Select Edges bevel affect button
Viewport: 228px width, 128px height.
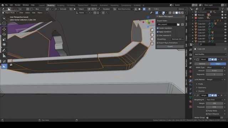pos(218,64)
